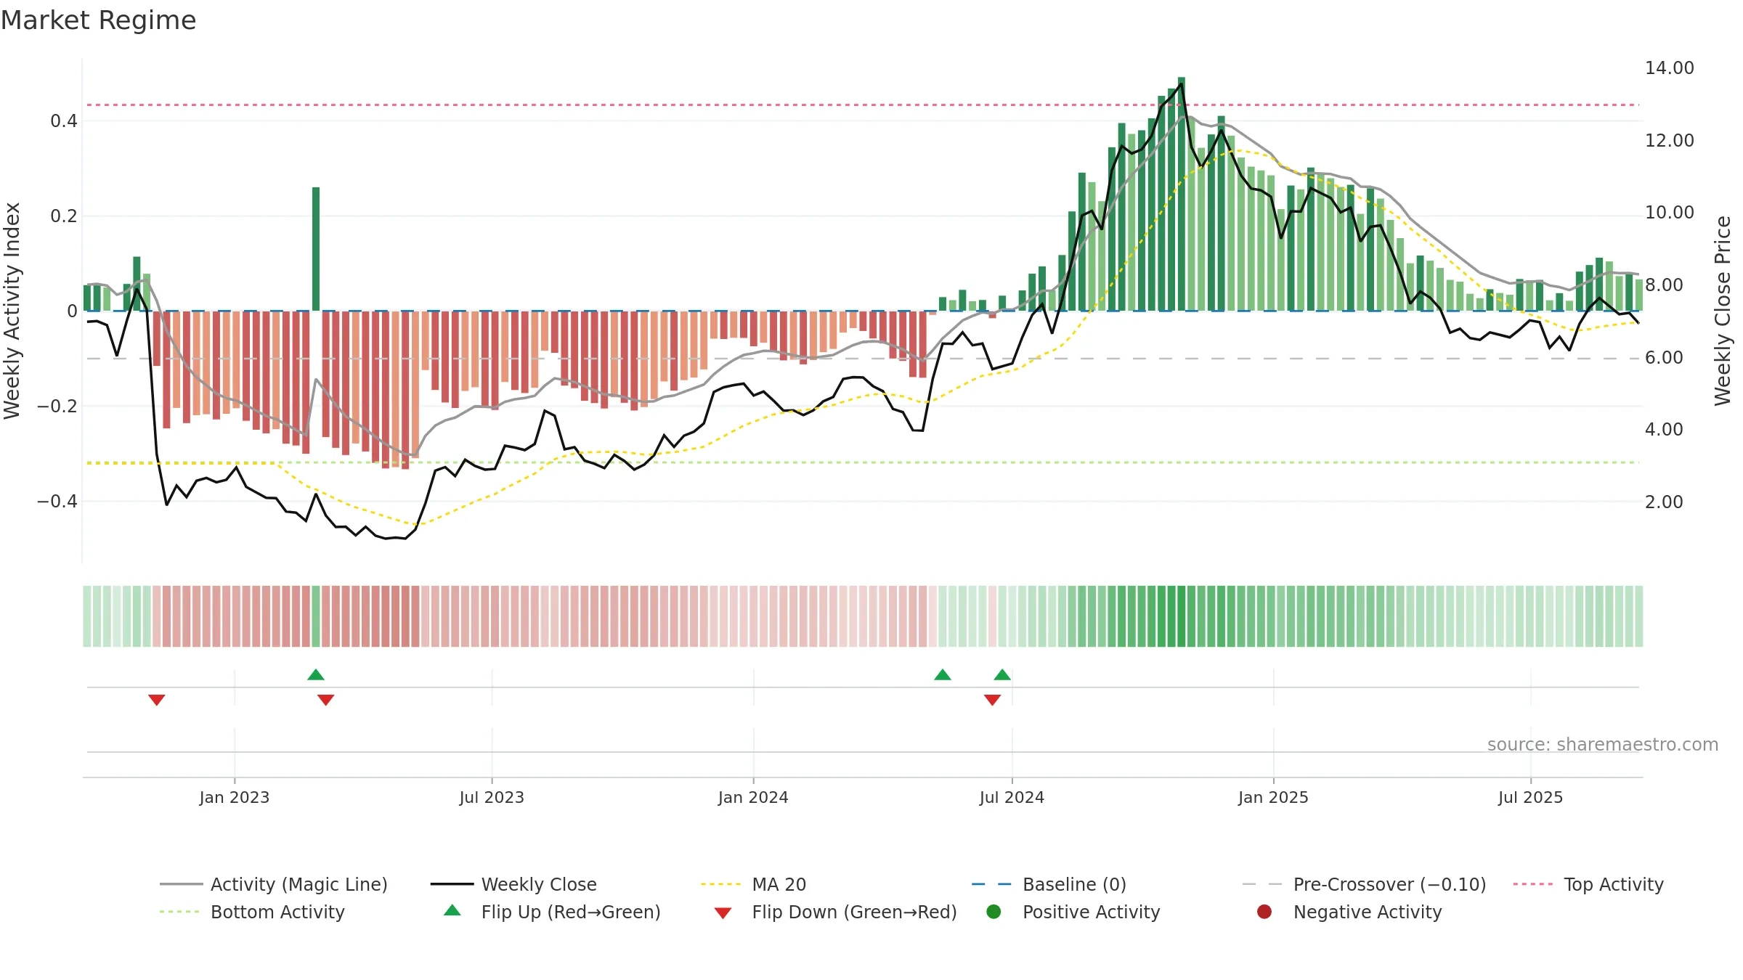Click the 0.4 activity axis tick

pyautogui.click(x=64, y=121)
